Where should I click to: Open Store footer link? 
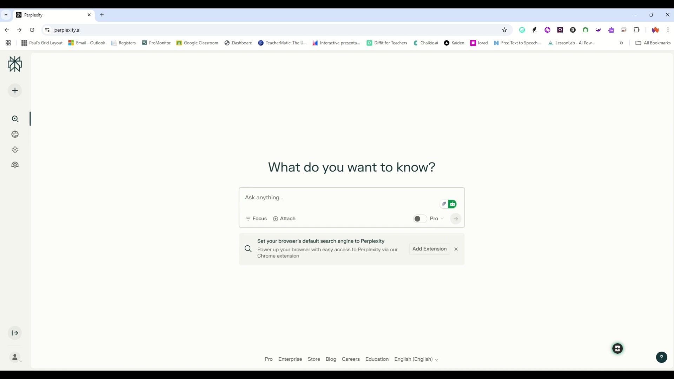tap(314, 359)
